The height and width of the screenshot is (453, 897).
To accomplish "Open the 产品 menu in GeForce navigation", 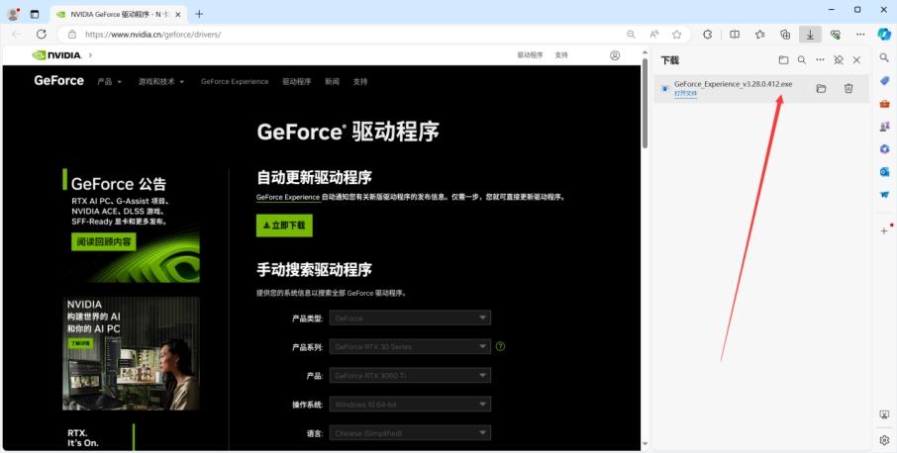I will pyautogui.click(x=109, y=81).
